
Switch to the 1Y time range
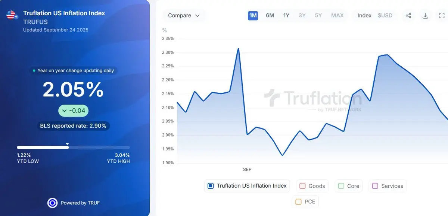pos(286,16)
